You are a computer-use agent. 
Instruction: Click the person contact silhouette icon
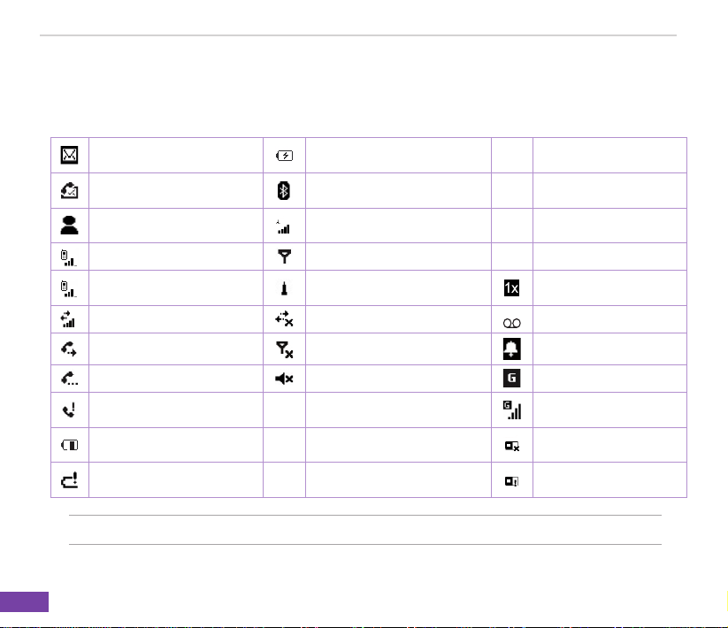click(x=69, y=226)
